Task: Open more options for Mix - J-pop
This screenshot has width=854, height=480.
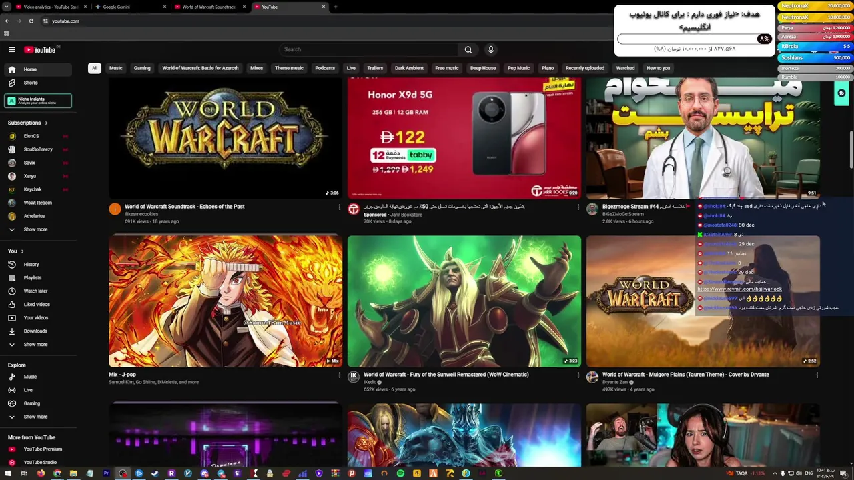Action: [x=339, y=375]
